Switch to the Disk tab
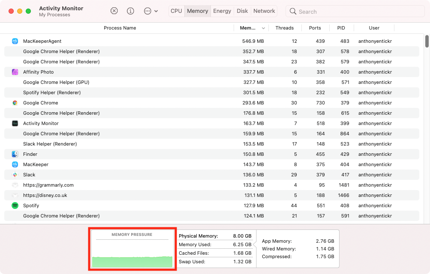The height and width of the screenshot is (274, 430). 242,11
